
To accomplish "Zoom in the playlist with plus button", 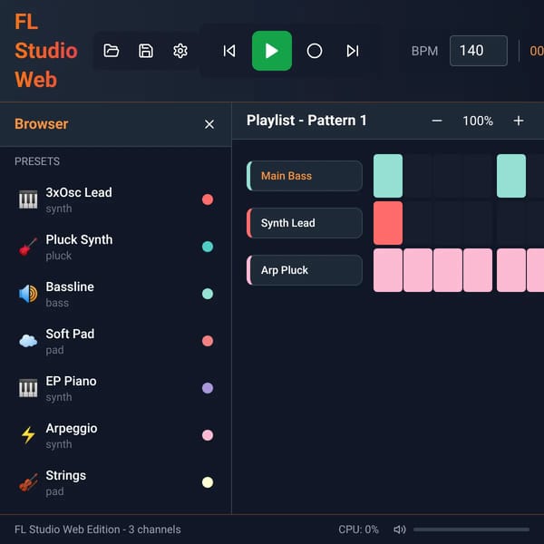I will pos(519,121).
